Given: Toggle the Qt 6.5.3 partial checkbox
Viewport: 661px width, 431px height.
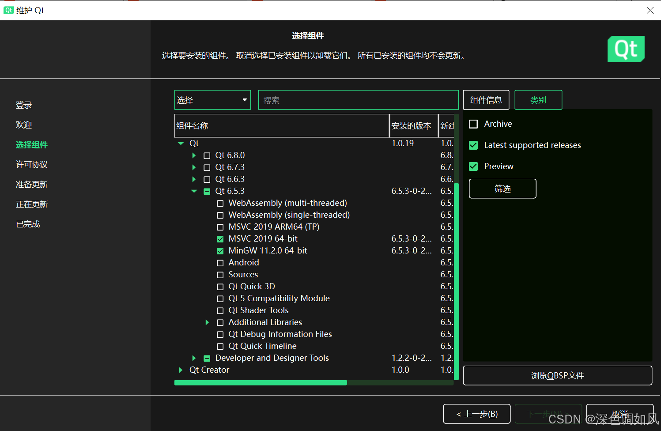Looking at the screenshot, I should pos(207,191).
